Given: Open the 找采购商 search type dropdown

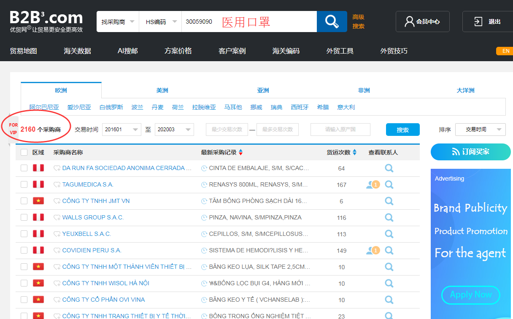Looking at the screenshot, I should [118, 22].
